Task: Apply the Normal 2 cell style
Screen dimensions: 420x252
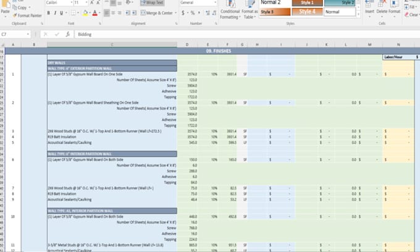Action: [275, 2]
